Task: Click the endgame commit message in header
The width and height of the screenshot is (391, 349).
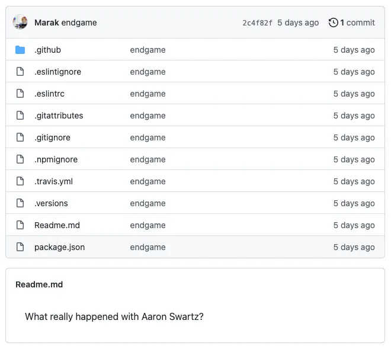Action: pos(79,23)
